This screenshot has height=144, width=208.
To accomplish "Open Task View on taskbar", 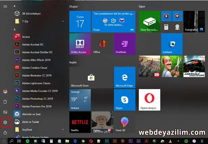I will click(19, 141).
